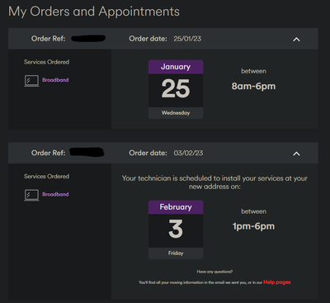Collapse the 03/02/23 order section chevron
The height and width of the screenshot is (303, 330).
(x=296, y=154)
